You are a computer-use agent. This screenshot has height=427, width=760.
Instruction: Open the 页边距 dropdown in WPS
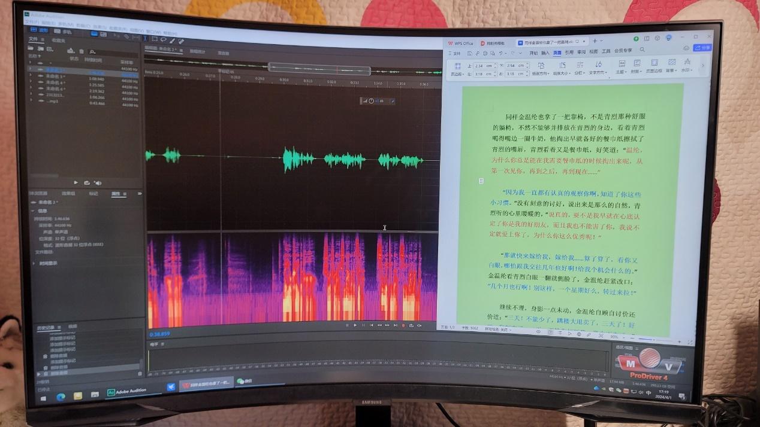[x=458, y=69]
